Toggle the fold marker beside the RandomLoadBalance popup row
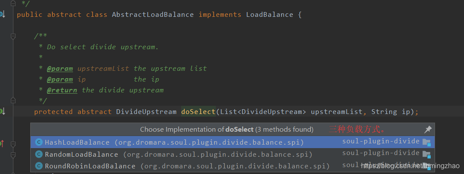464x174 pixels. coord(13,154)
